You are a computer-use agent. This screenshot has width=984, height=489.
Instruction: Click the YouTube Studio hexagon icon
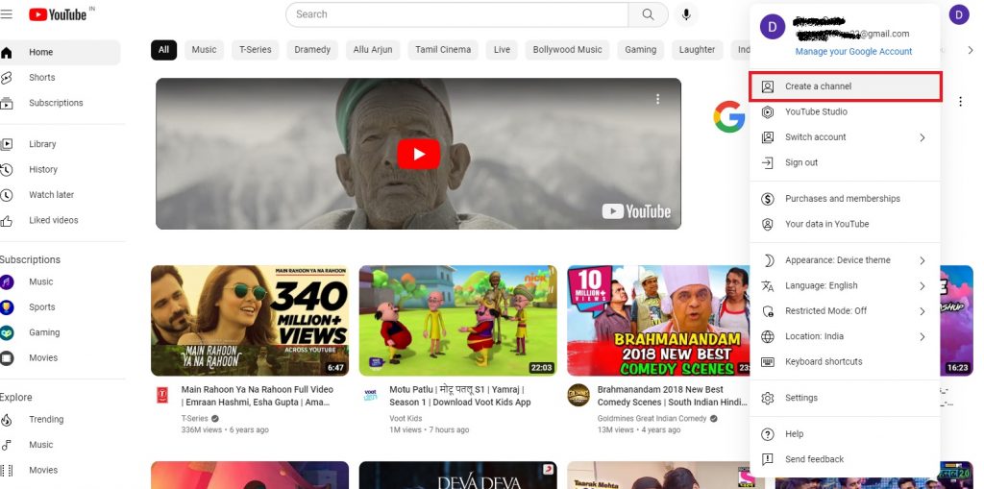pos(768,111)
